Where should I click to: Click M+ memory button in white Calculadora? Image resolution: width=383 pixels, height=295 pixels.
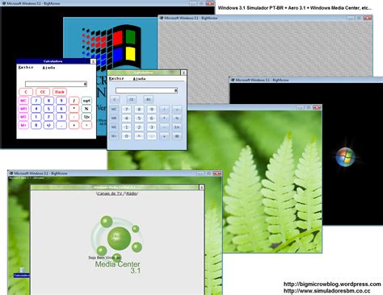tap(23, 125)
